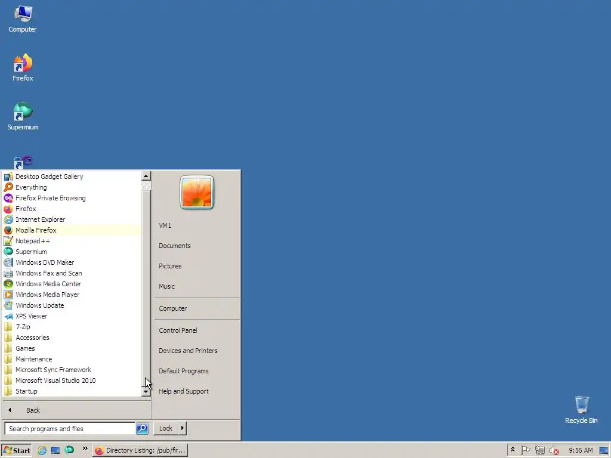
Task: Click the network tray icon
Action: [x=539, y=450]
